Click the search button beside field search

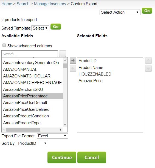click(x=63, y=54)
